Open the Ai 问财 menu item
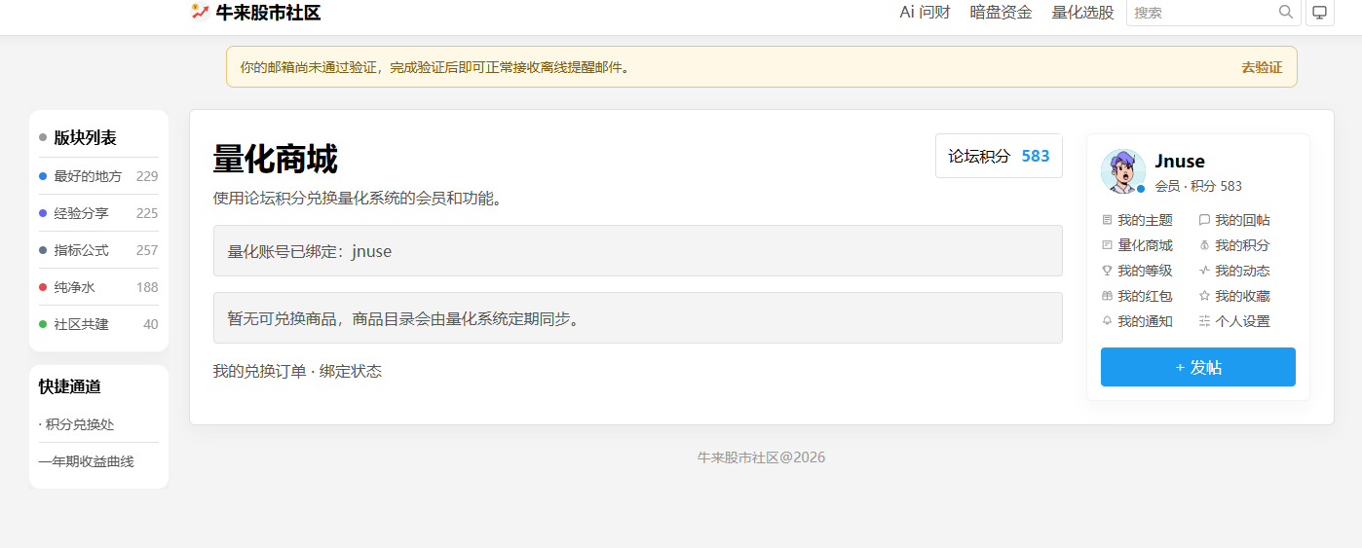1362x548 pixels. click(x=925, y=13)
